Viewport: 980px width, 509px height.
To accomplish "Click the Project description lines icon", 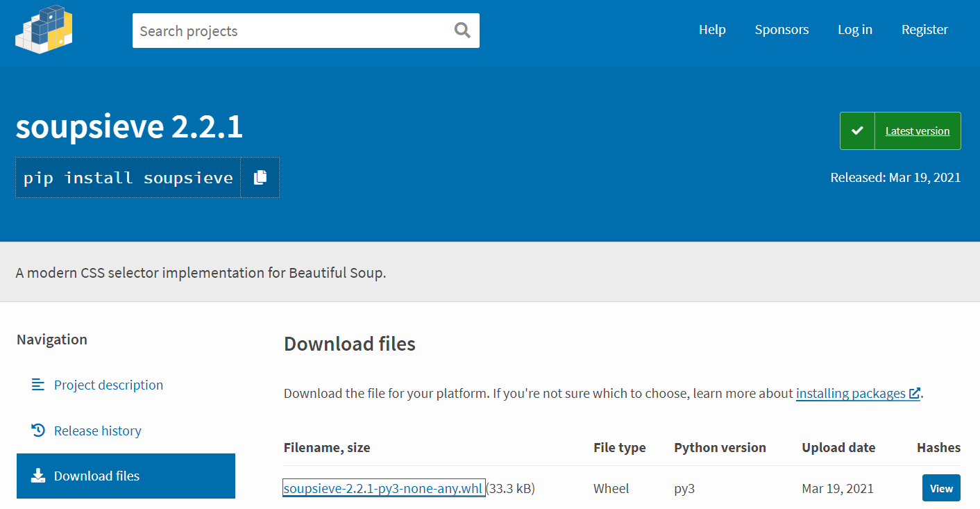I will 37,384.
